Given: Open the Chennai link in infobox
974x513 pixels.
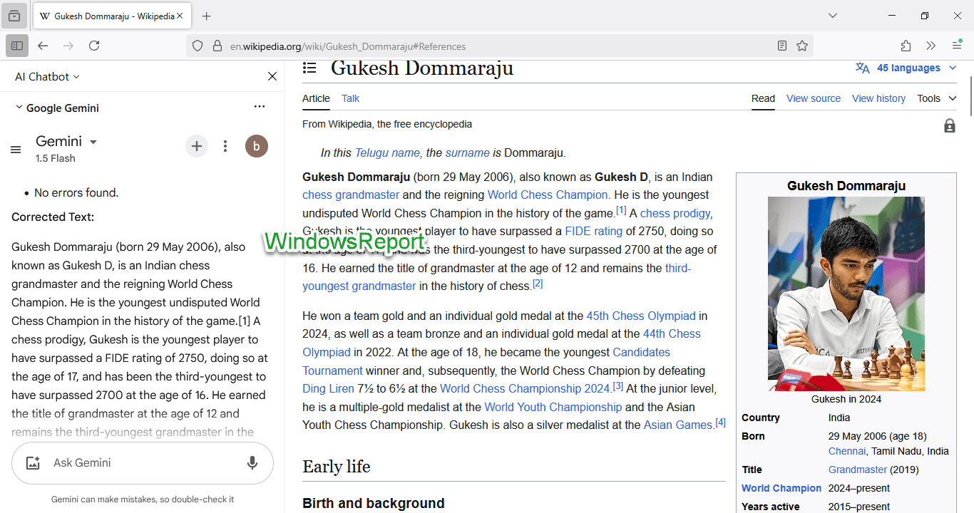Looking at the screenshot, I should [847, 451].
